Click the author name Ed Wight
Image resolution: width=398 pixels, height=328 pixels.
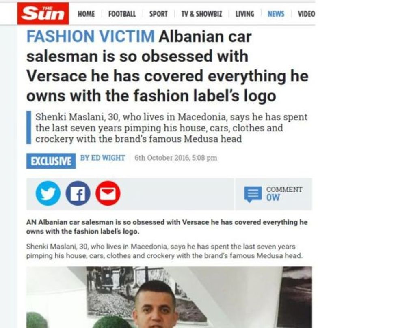click(x=103, y=158)
